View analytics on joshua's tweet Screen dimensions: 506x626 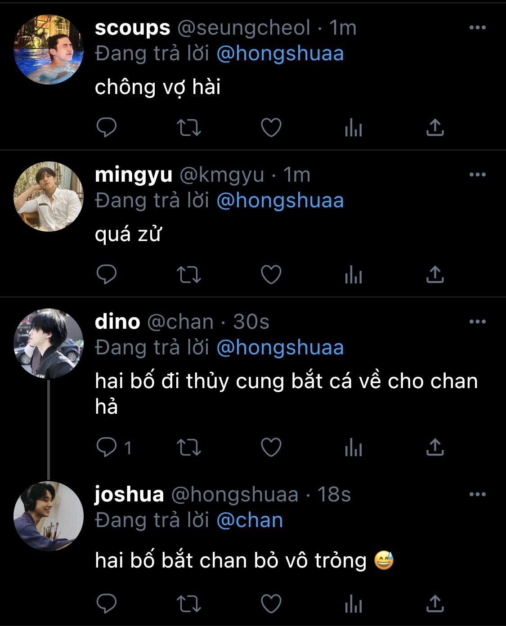pos(354,604)
